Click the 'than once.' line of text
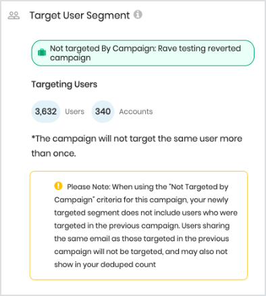The image size is (266, 296). 54,153
